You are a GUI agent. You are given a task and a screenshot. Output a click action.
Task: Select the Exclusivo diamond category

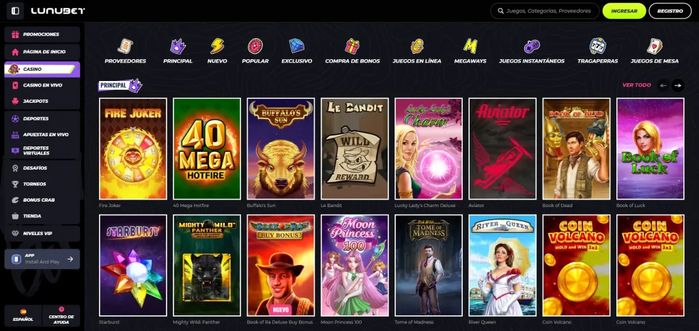point(296,46)
